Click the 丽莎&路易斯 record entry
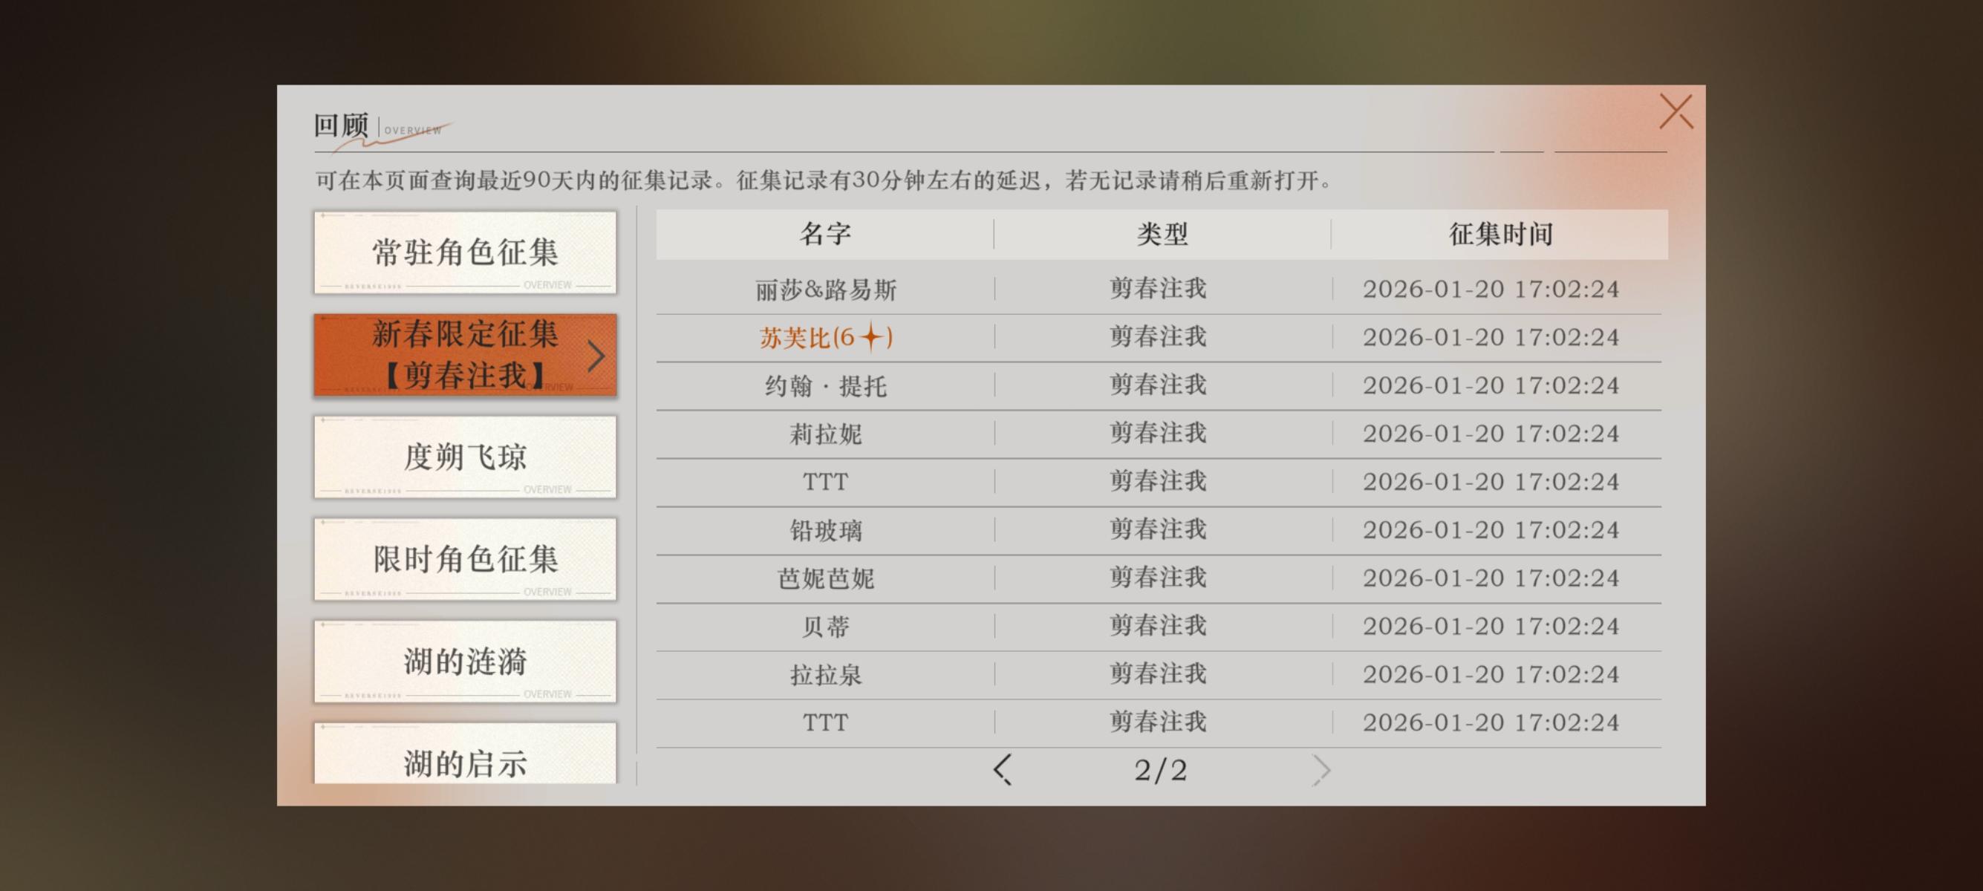 click(825, 290)
